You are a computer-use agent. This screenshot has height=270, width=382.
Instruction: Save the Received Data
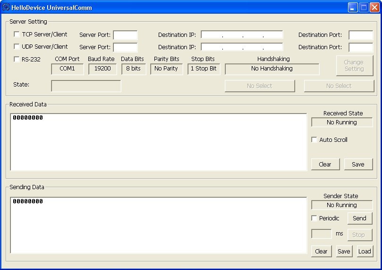coord(358,164)
